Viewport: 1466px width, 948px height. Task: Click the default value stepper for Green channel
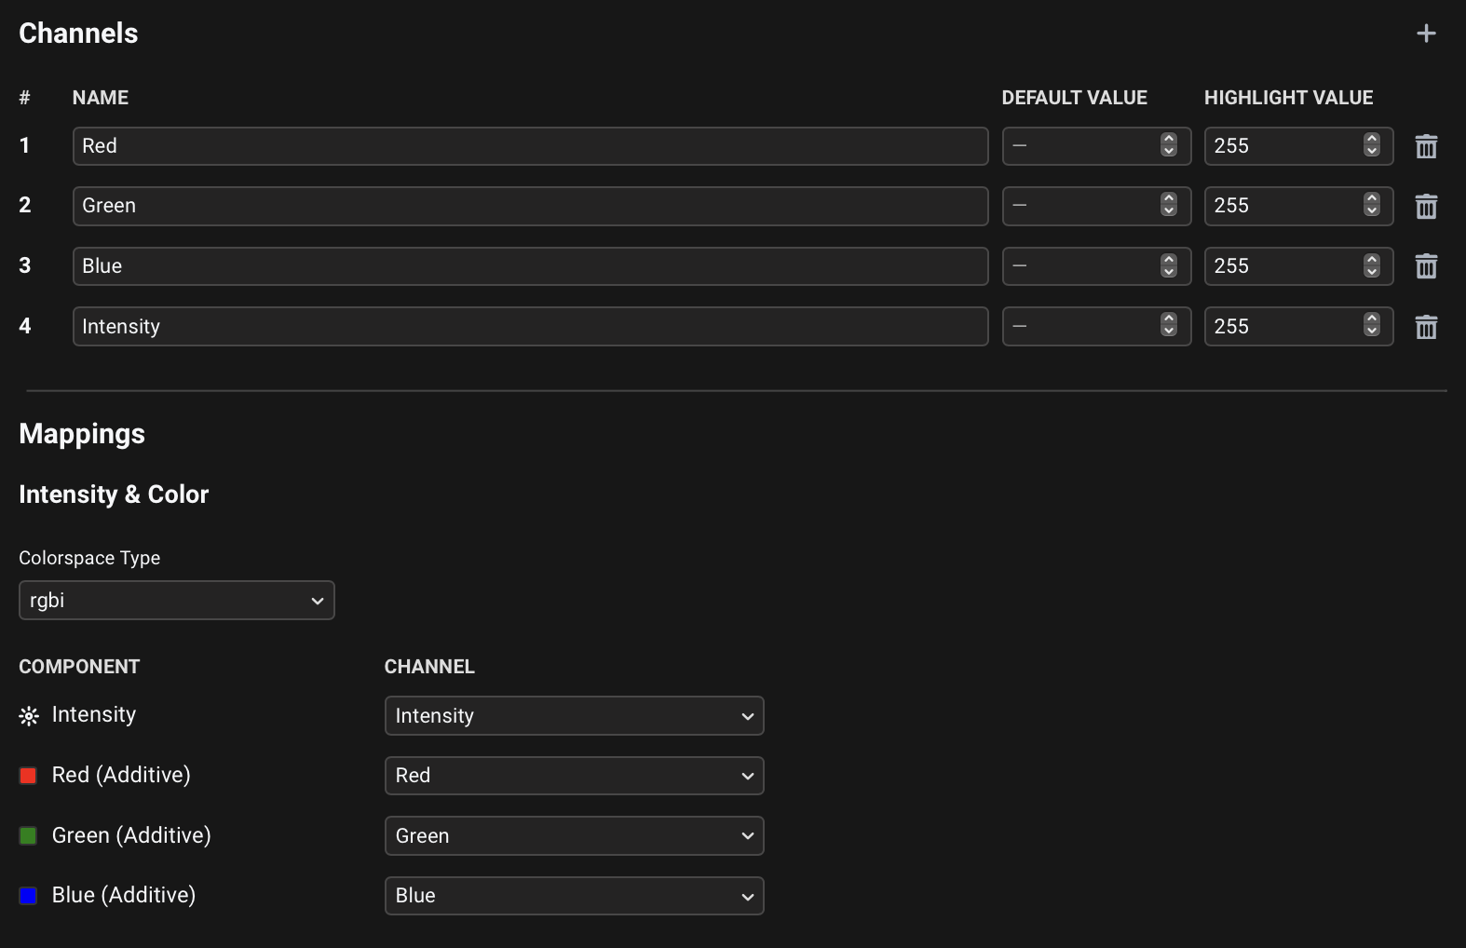tap(1169, 205)
